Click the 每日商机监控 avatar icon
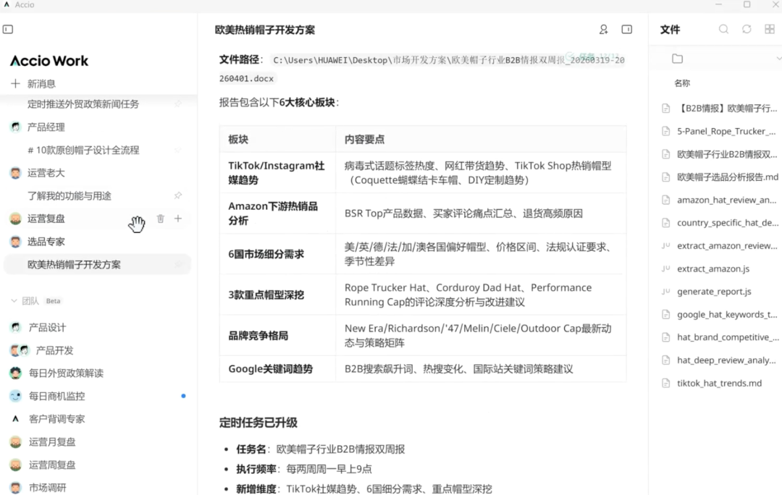This screenshot has width=782, height=495. 15,396
